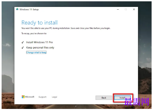Image resolution: width=154 pixels, height=110 pixels.
Task: Start installation with the Install button
Action: 123,98
